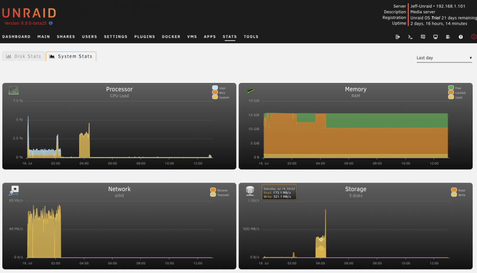Open the Tools menu
The height and width of the screenshot is (273, 477).
click(x=251, y=37)
